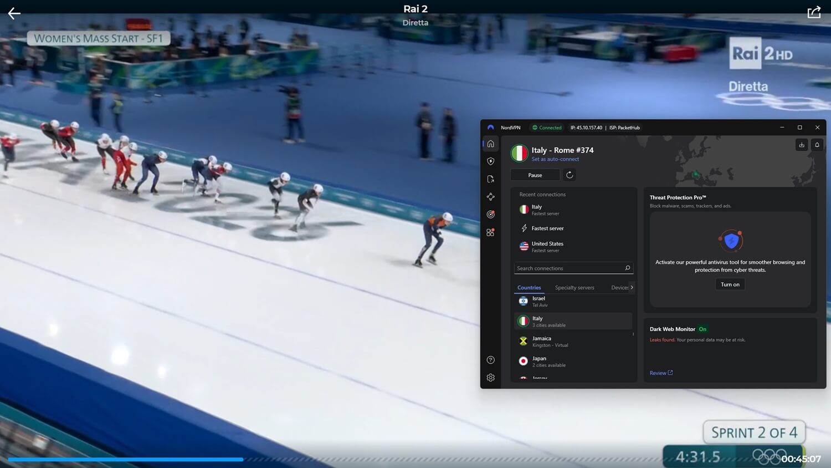This screenshot has height=468, width=831.
Task: Open the Home tab in NordVPN sidebar
Action: (490, 144)
